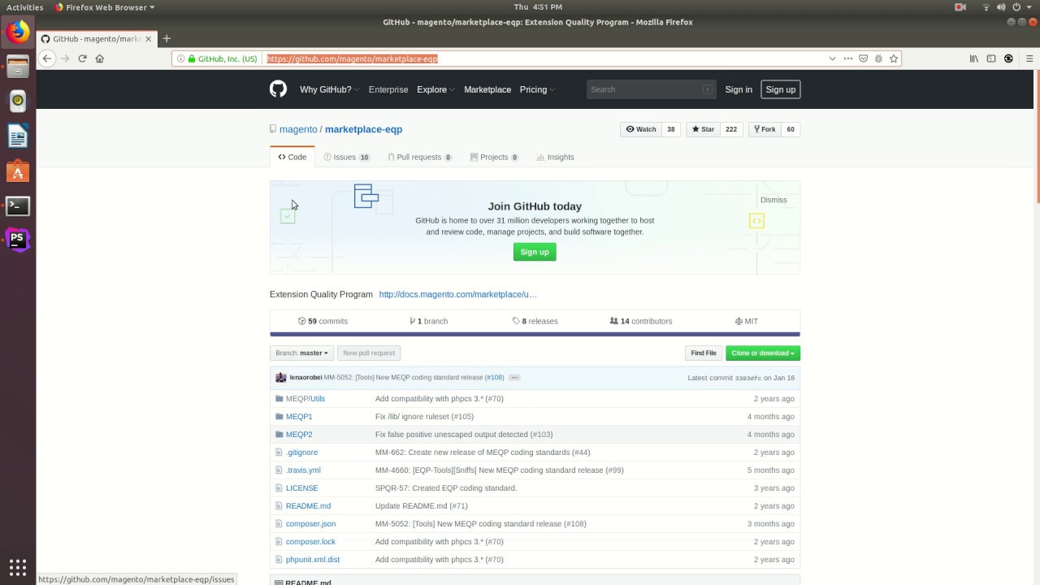The width and height of the screenshot is (1040, 585).
Task: Open Activities overview
Action: pyautogui.click(x=24, y=7)
